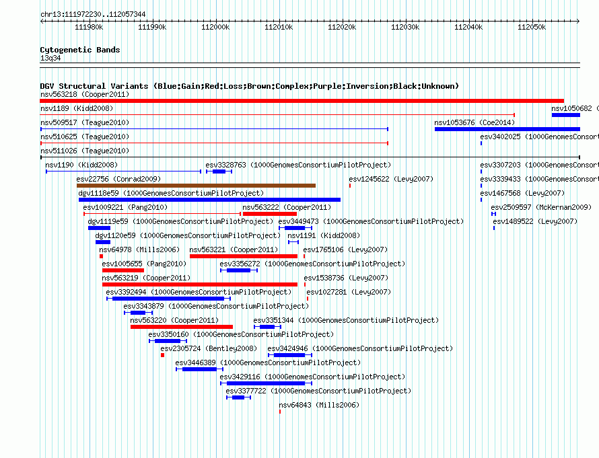Select the DGV Structural Variants track title
This screenshot has height=458, width=599.
pos(250,86)
